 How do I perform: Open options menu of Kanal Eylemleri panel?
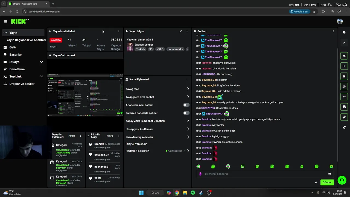point(187,79)
